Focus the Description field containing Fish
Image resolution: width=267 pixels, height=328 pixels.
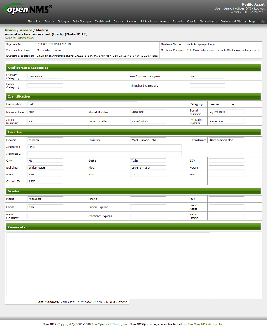tap(82, 104)
